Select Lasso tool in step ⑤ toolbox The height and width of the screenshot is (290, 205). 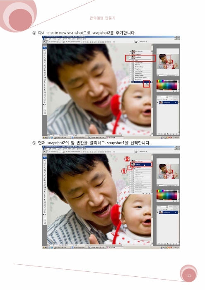[45, 165]
